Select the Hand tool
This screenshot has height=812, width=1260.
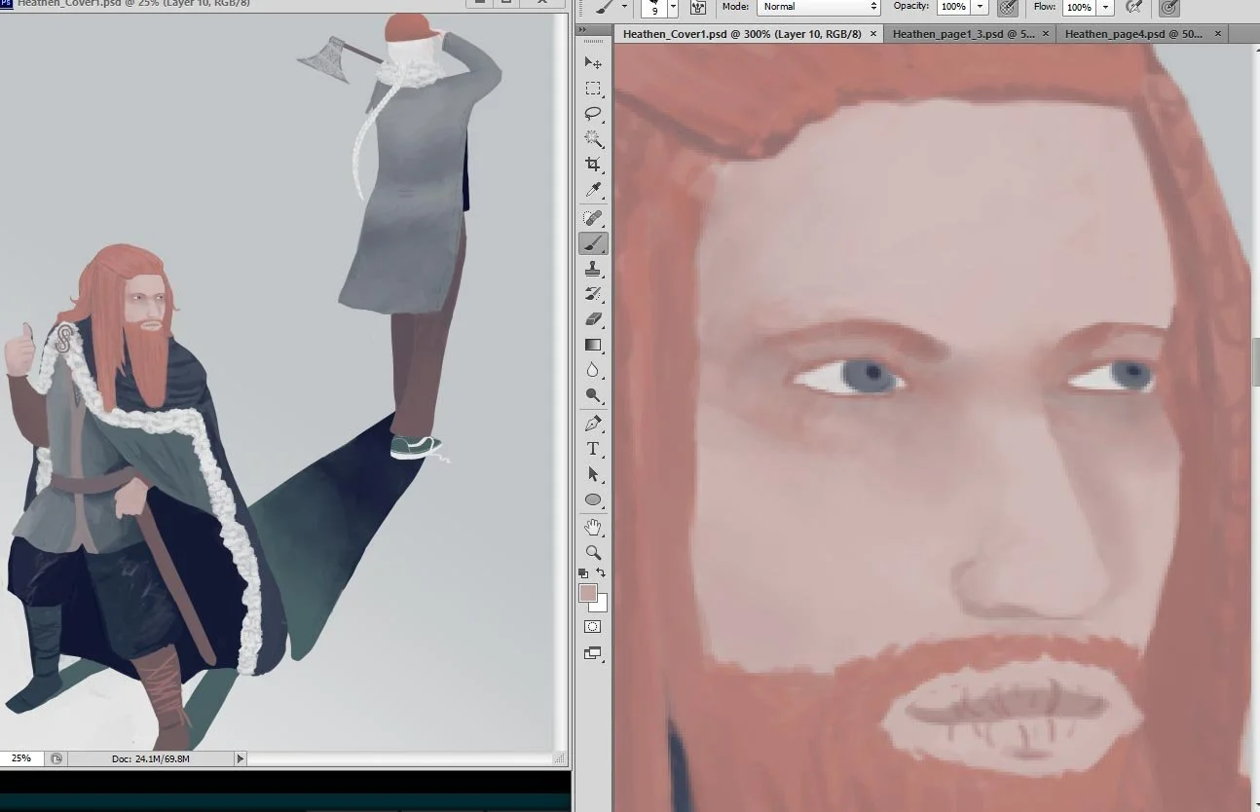[x=593, y=528]
